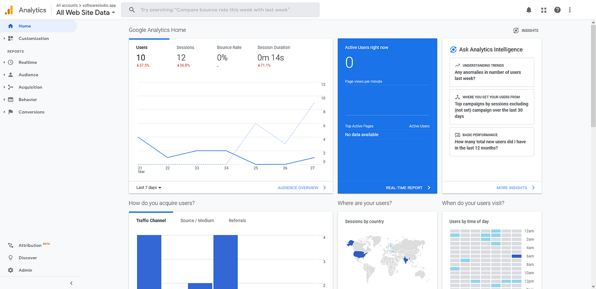Expand the Realtime reports arrow
Image resolution: width=596 pixels, height=289 pixels.
[4, 62]
